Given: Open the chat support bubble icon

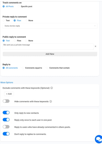Looking at the screenshot, I should (x=98, y=139).
